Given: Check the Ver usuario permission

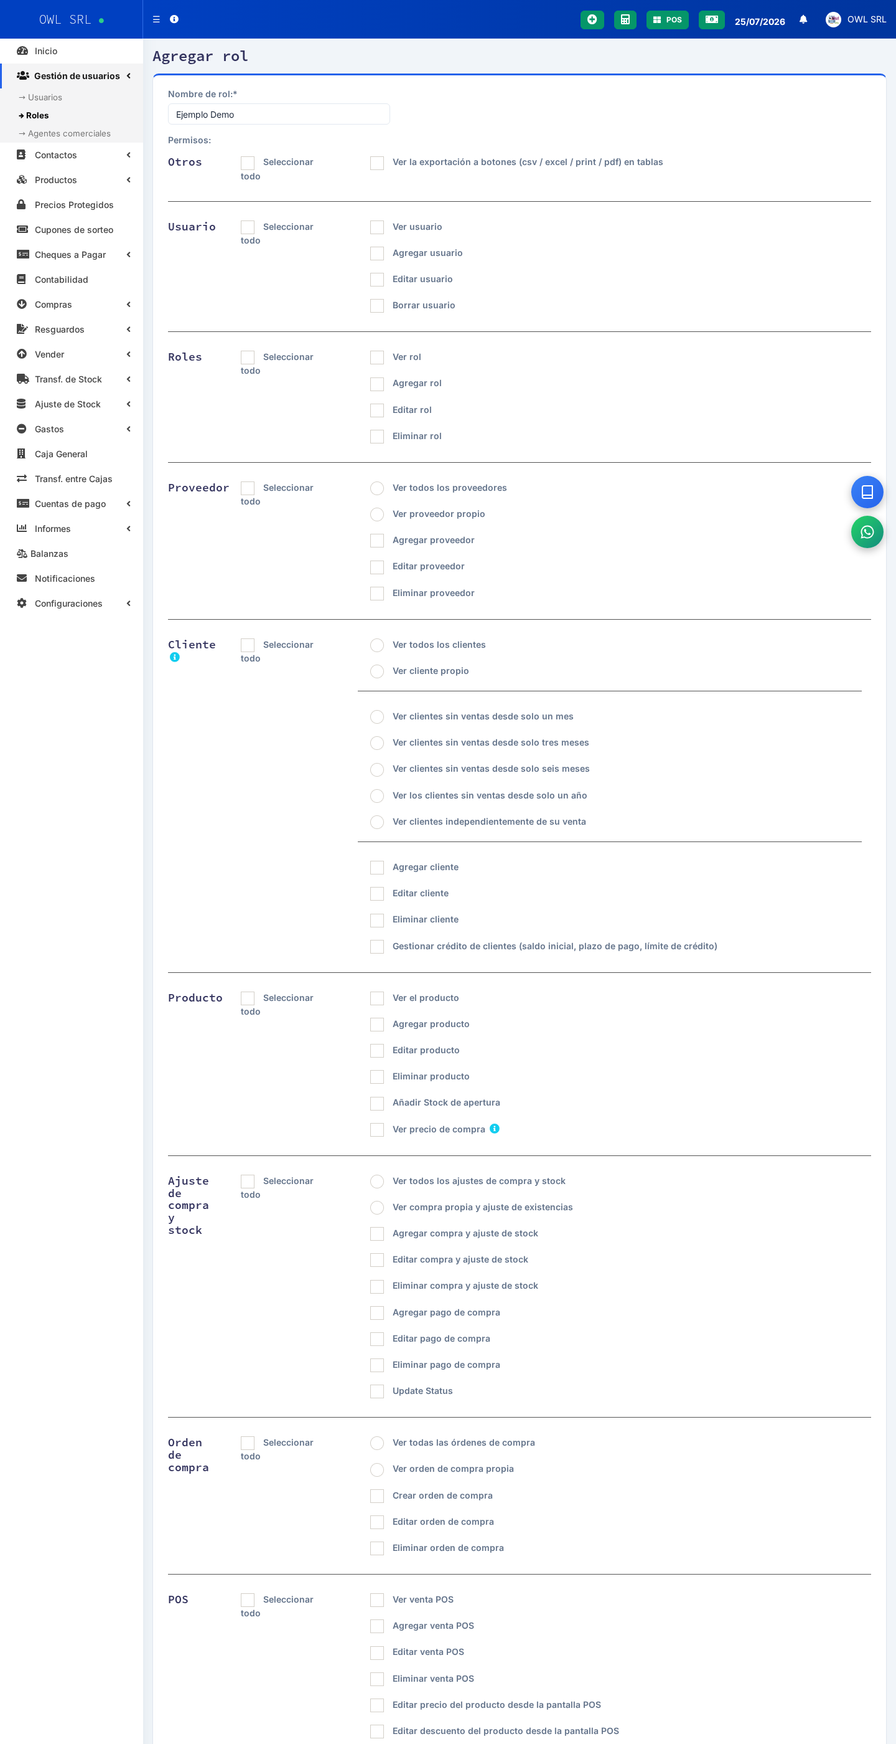Looking at the screenshot, I should [376, 227].
